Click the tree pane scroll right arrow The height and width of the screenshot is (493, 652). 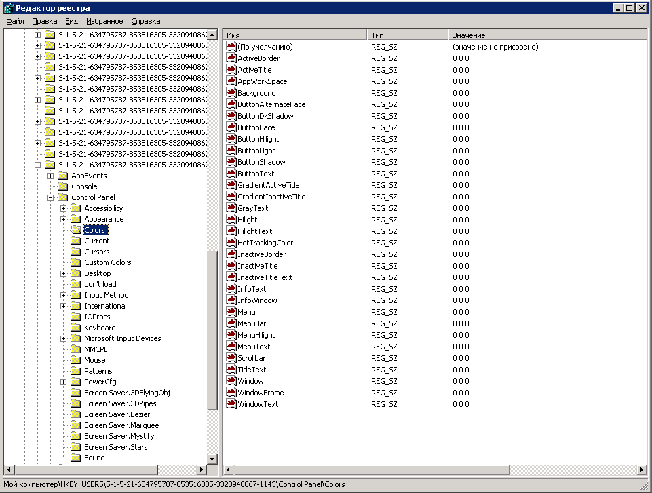pyautogui.click(x=202, y=470)
